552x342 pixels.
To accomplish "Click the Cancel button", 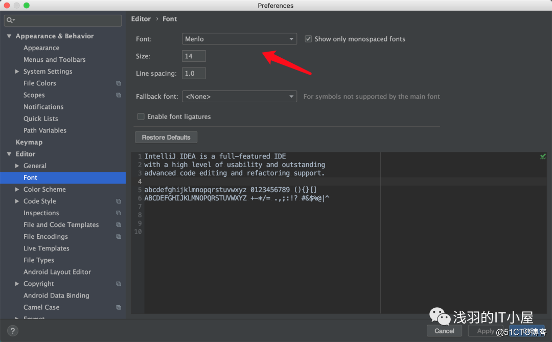I will coord(444,331).
